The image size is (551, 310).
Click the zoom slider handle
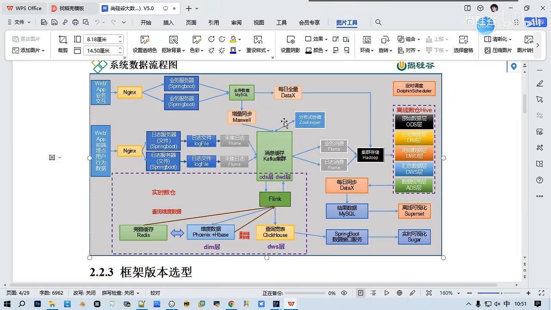501,293
